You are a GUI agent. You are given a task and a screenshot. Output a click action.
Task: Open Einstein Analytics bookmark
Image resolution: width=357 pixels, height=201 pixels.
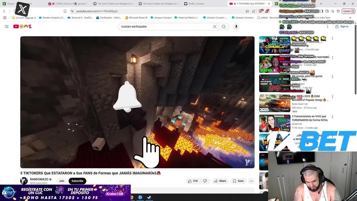tap(52, 18)
